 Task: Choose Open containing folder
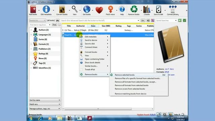click(95, 59)
